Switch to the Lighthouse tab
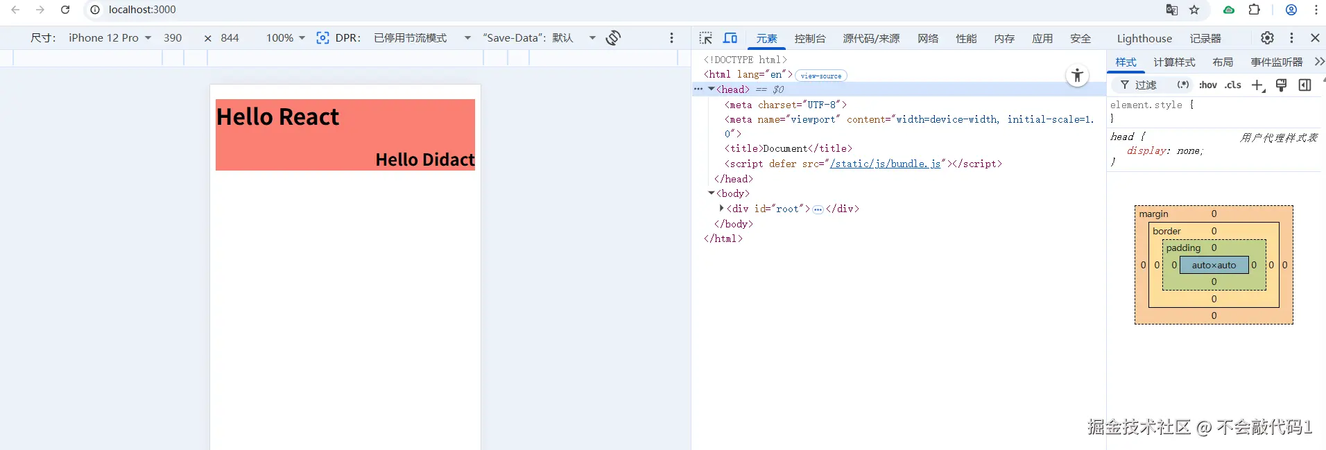Image resolution: width=1326 pixels, height=450 pixels. (x=1144, y=39)
